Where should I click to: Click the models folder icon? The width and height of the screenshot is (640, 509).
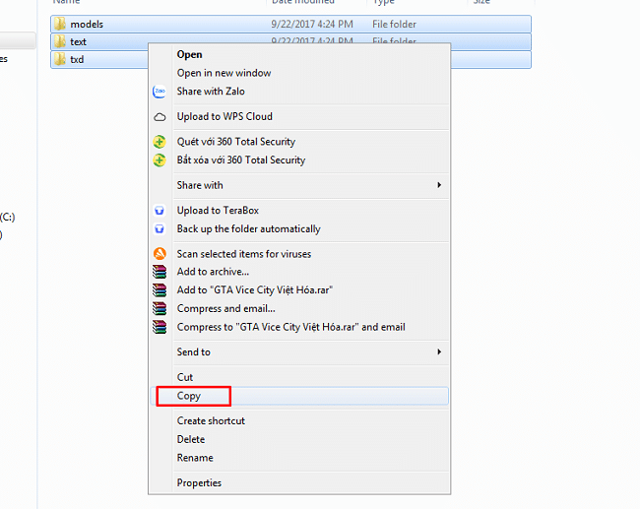click(x=60, y=24)
